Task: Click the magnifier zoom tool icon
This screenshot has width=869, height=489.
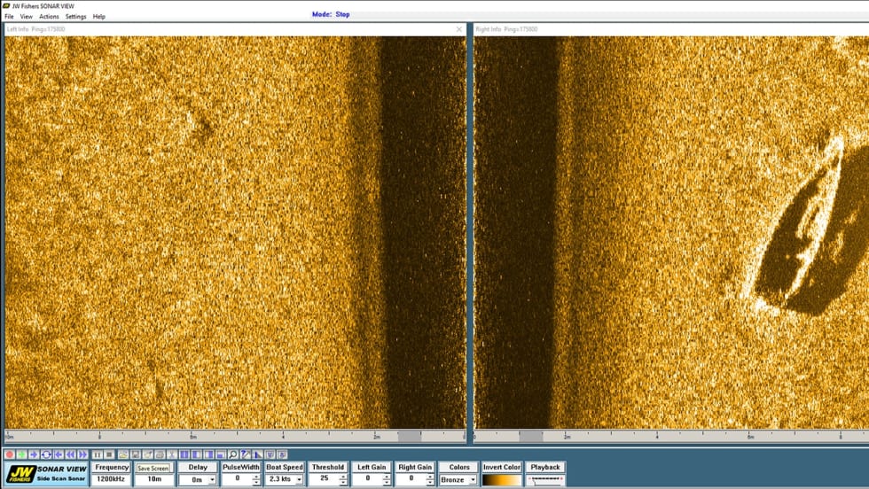Action: pyautogui.click(x=233, y=454)
